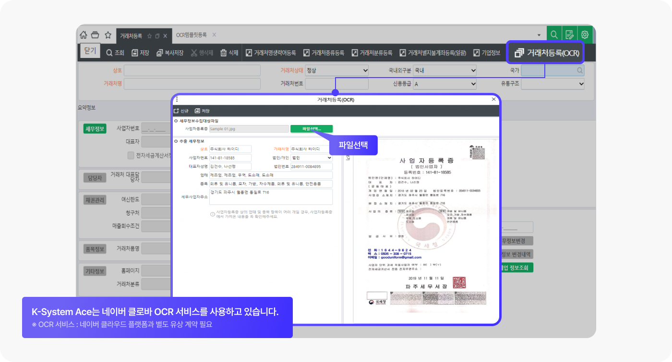The height and width of the screenshot is (362, 672).
Task: Open 기업정보 in toolbar
Action: tap(487, 53)
